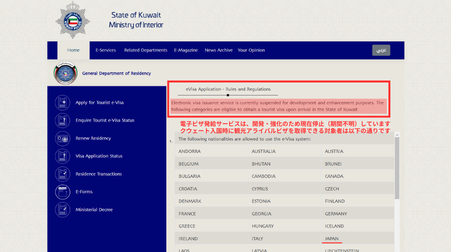
Task: Click the E-Forms icon
Action: coord(63,191)
